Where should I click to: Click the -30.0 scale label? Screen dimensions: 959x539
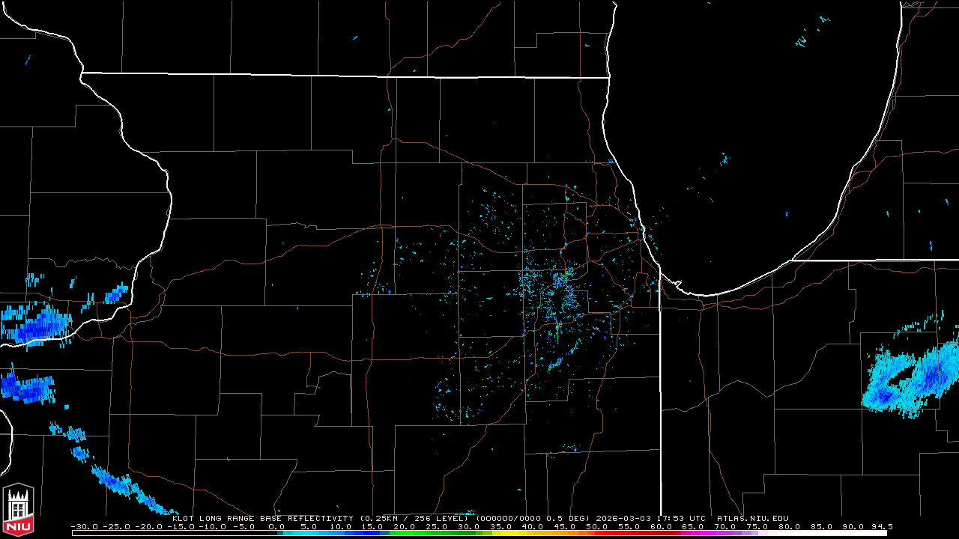(85, 526)
